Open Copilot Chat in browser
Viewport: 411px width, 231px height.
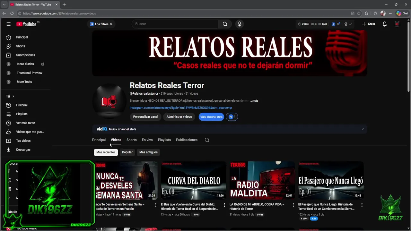click(402, 13)
